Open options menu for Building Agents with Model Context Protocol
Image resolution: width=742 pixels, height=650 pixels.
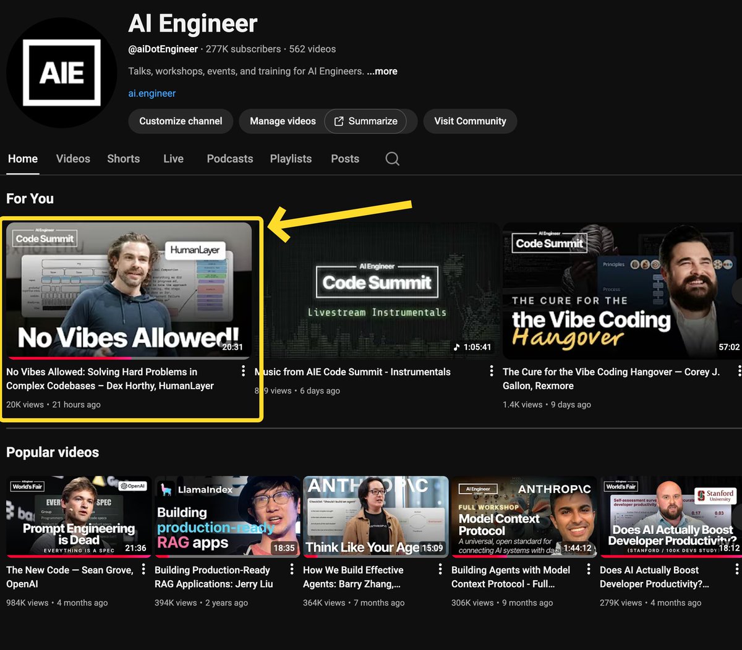click(x=589, y=569)
